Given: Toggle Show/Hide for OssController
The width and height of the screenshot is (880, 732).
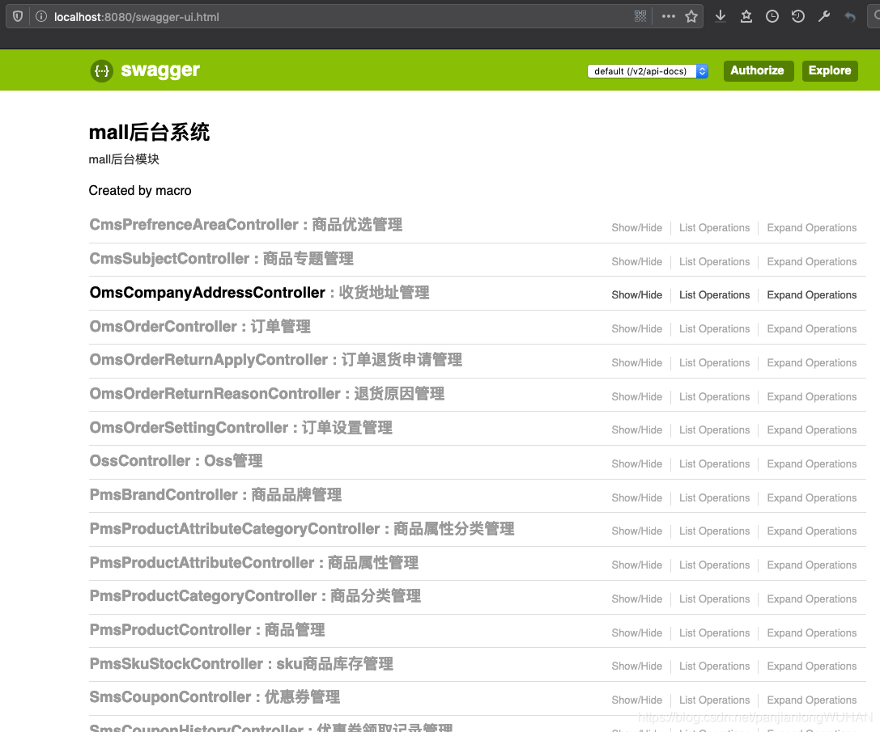Looking at the screenshot, I should click(x=636, y=464).
